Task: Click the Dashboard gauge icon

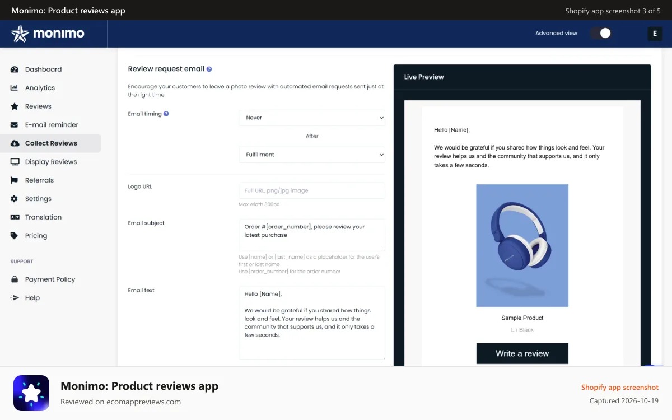Action: (15, 69)
